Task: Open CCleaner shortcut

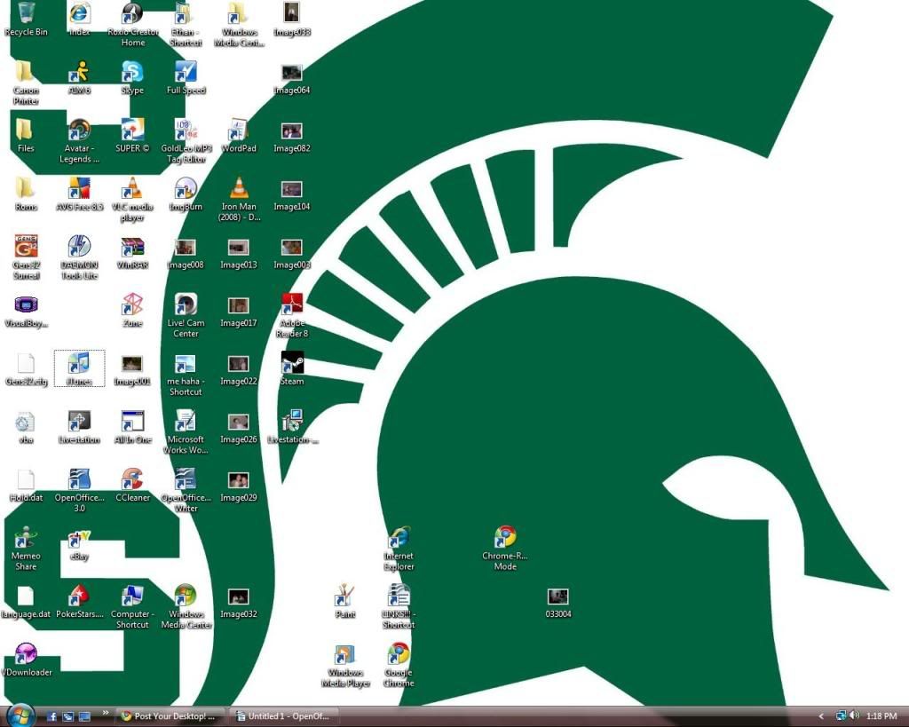Action: (x=132, y=480)
